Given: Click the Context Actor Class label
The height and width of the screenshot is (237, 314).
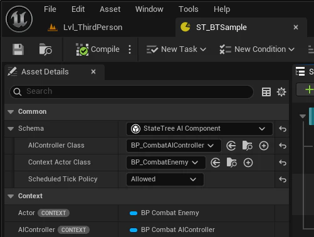Looking at the screenshot, I should click(60, 162).
